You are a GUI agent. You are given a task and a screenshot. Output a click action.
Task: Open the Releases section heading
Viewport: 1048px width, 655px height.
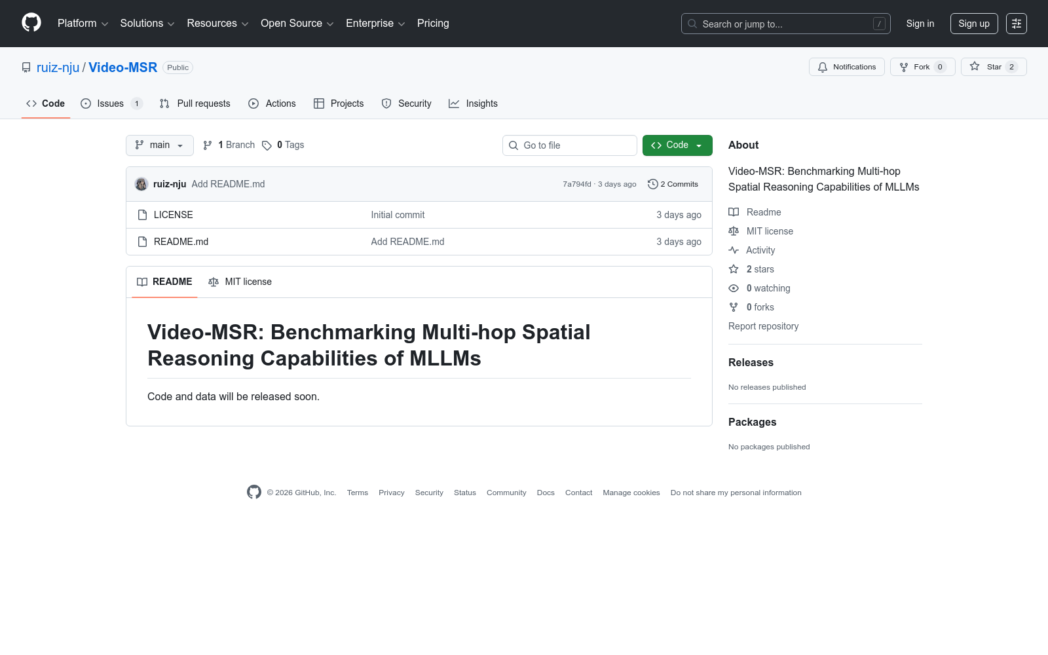pyautogui.click(x=751, y=362)
